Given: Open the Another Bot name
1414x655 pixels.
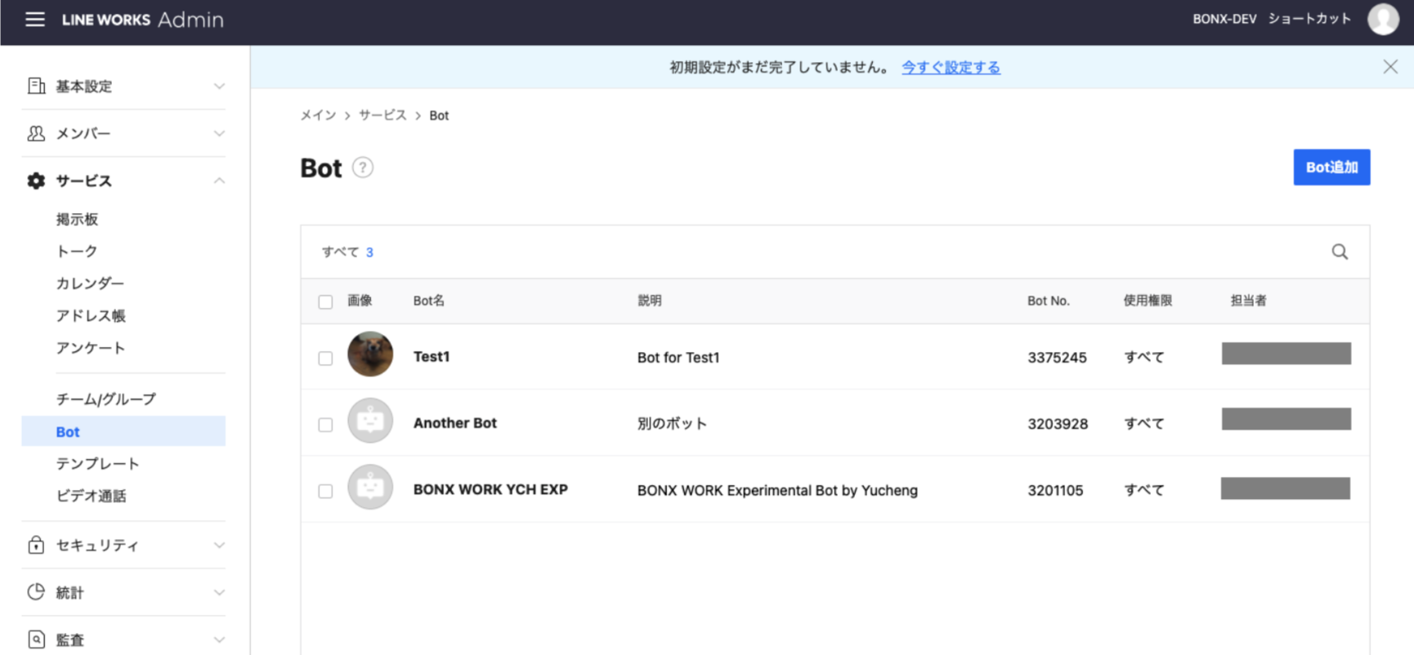Looking at the screenshot, I should [455, 423].
